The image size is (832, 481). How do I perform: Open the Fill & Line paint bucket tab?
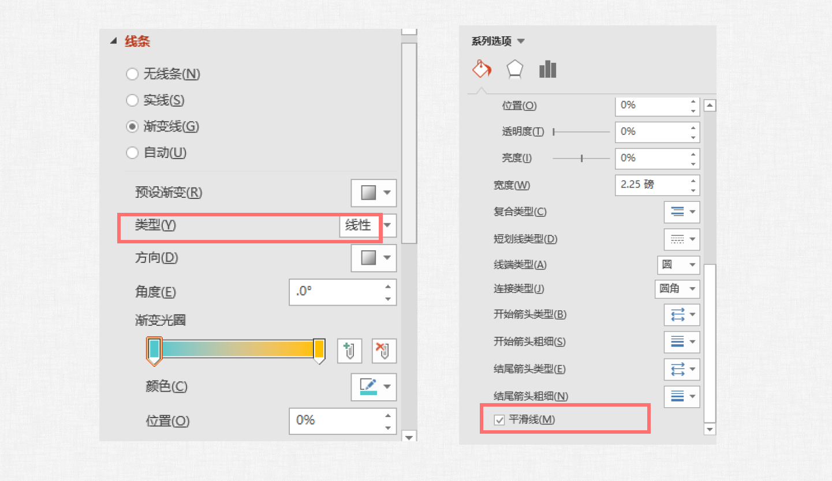(x=481, y=70)
